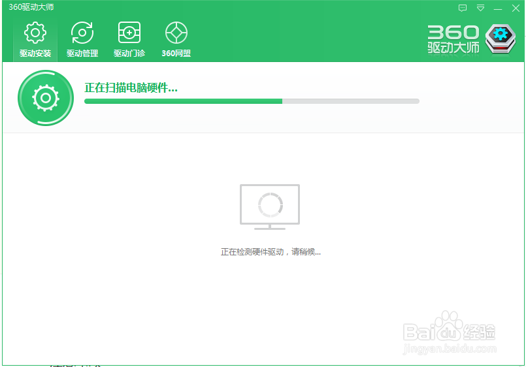This screenshot has width=526, height=367.
Task: Open the 驱动安装 tab
Action: [35, 40]
